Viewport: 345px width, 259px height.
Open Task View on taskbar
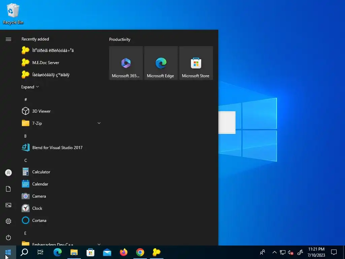coord(40,252)
